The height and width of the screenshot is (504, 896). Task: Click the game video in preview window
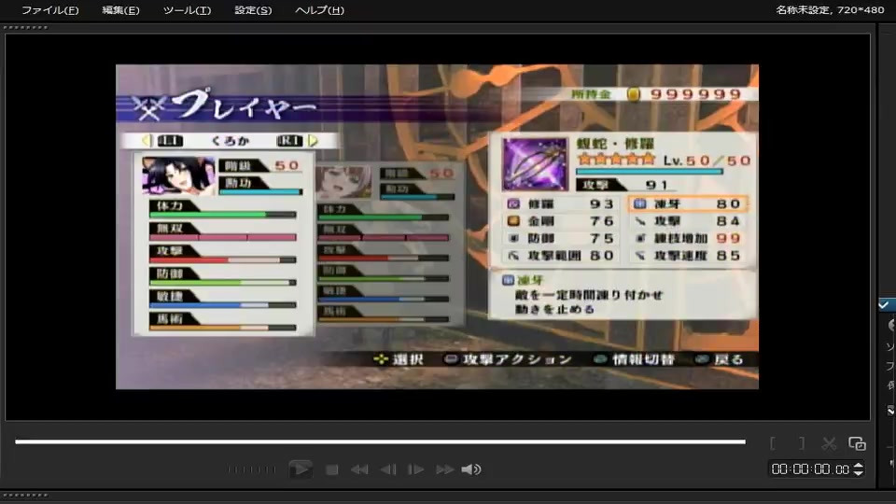(x=437, y=227)
